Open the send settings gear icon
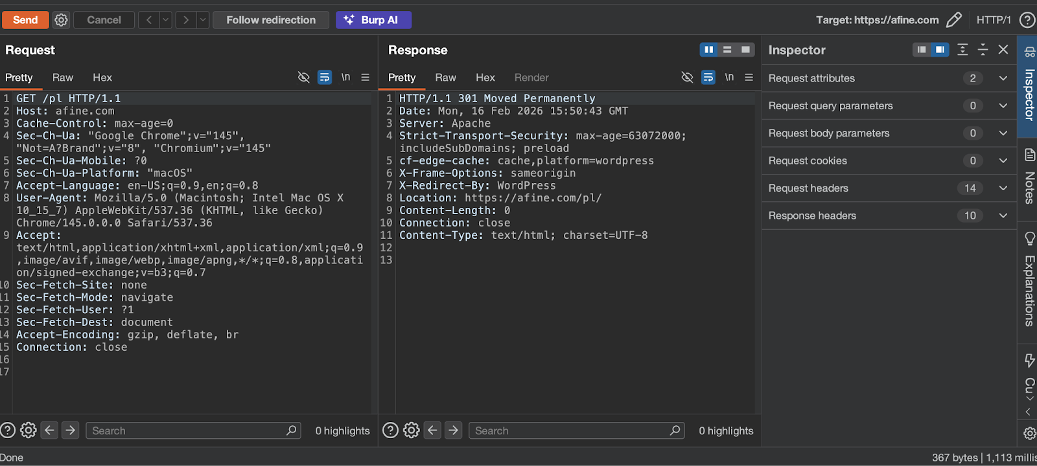This screenshot has width=1037, height=466. [x=61, y=20]
